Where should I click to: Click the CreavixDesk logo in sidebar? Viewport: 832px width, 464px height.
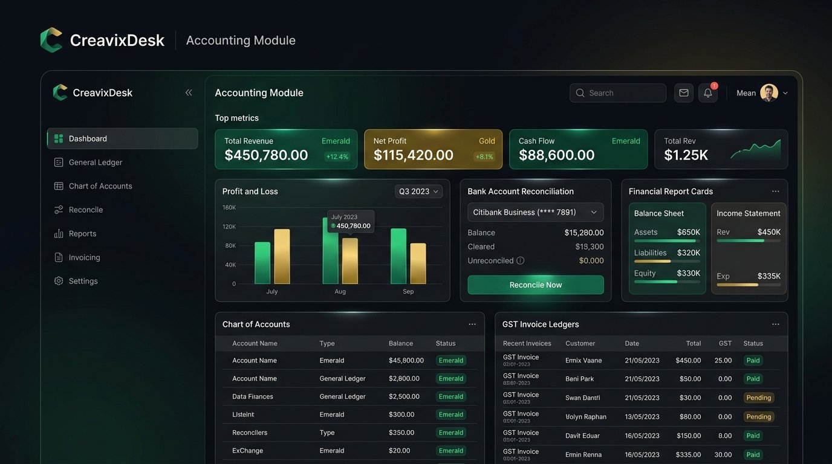(60, 92)
